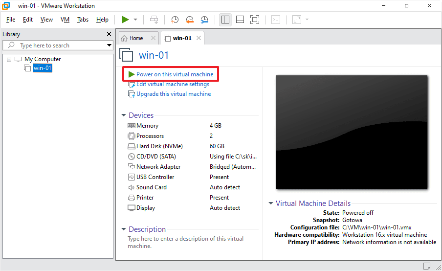Screen dimensions: 442x271
Task: Click Power on this virtual machine
Action: (175, 74)
